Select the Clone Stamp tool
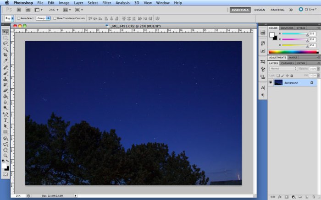Viewport: 321px width, 200px height. (6, 79)
